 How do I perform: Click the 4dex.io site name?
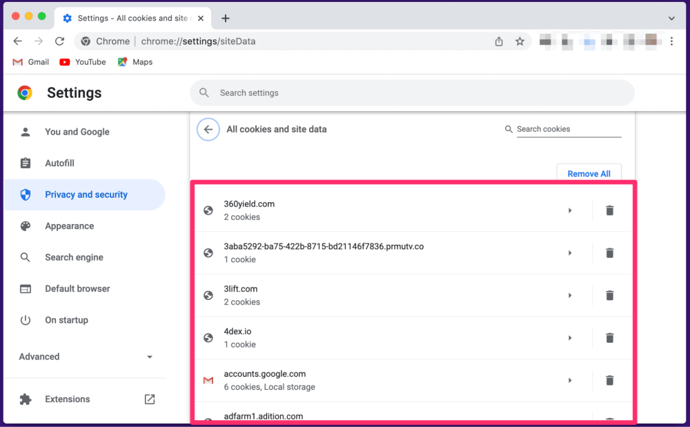click(x=237, y=332)
